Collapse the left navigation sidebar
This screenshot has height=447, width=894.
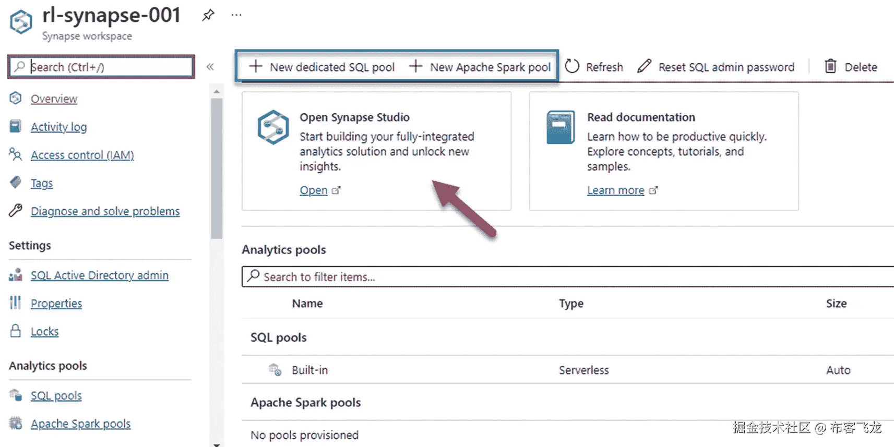(x=210, y=67)
